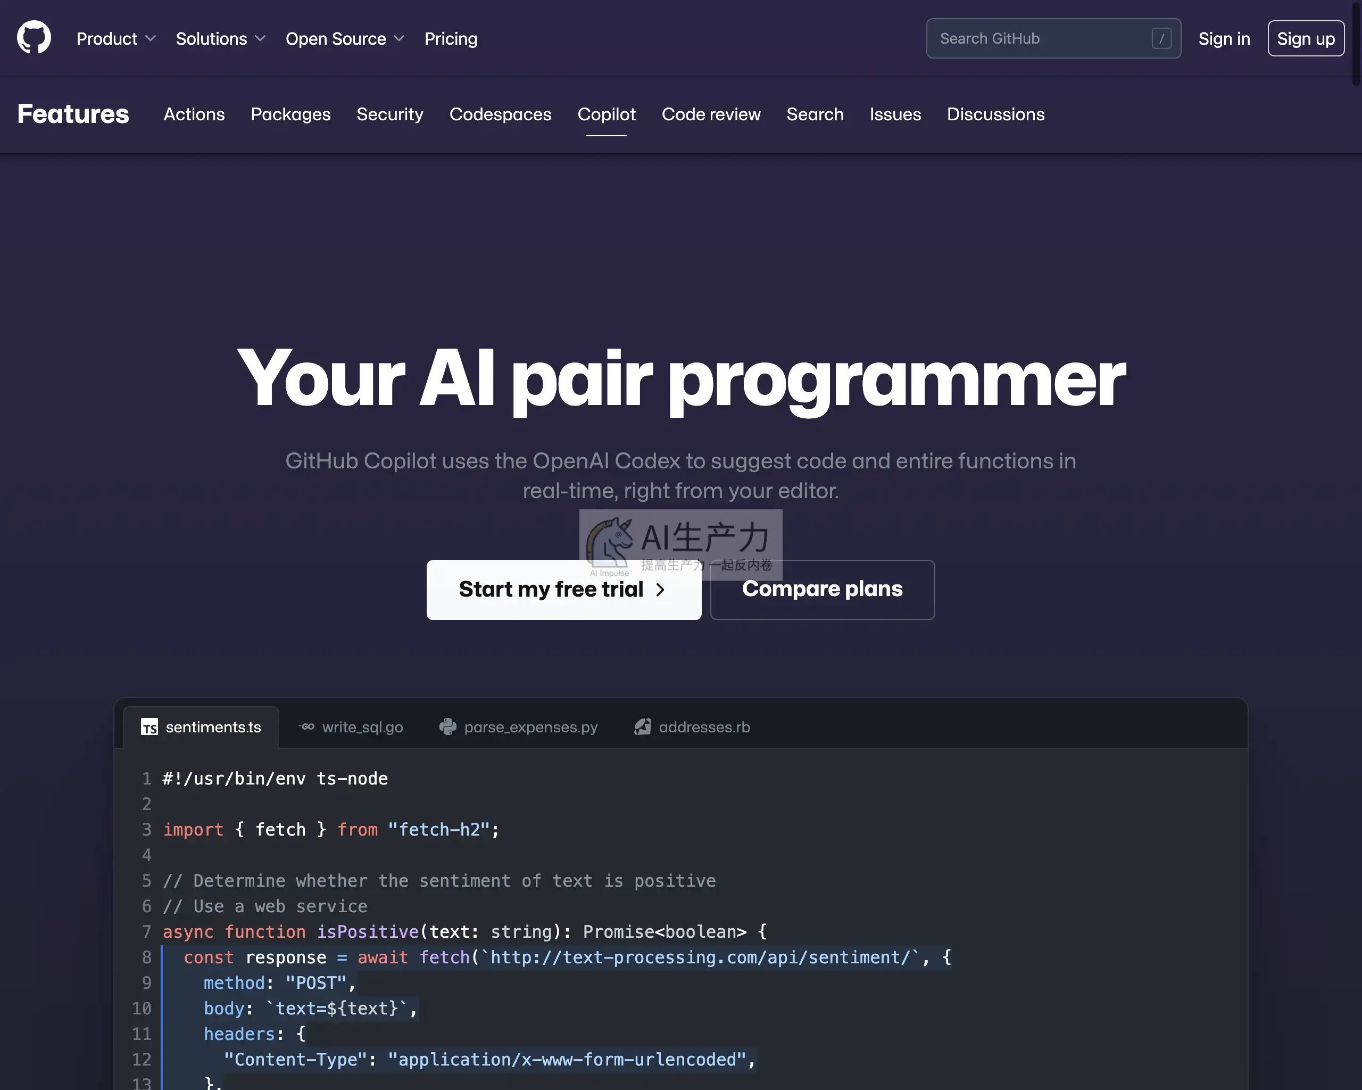Click the slash shortcut key icon in search

tap(1161, 38)
